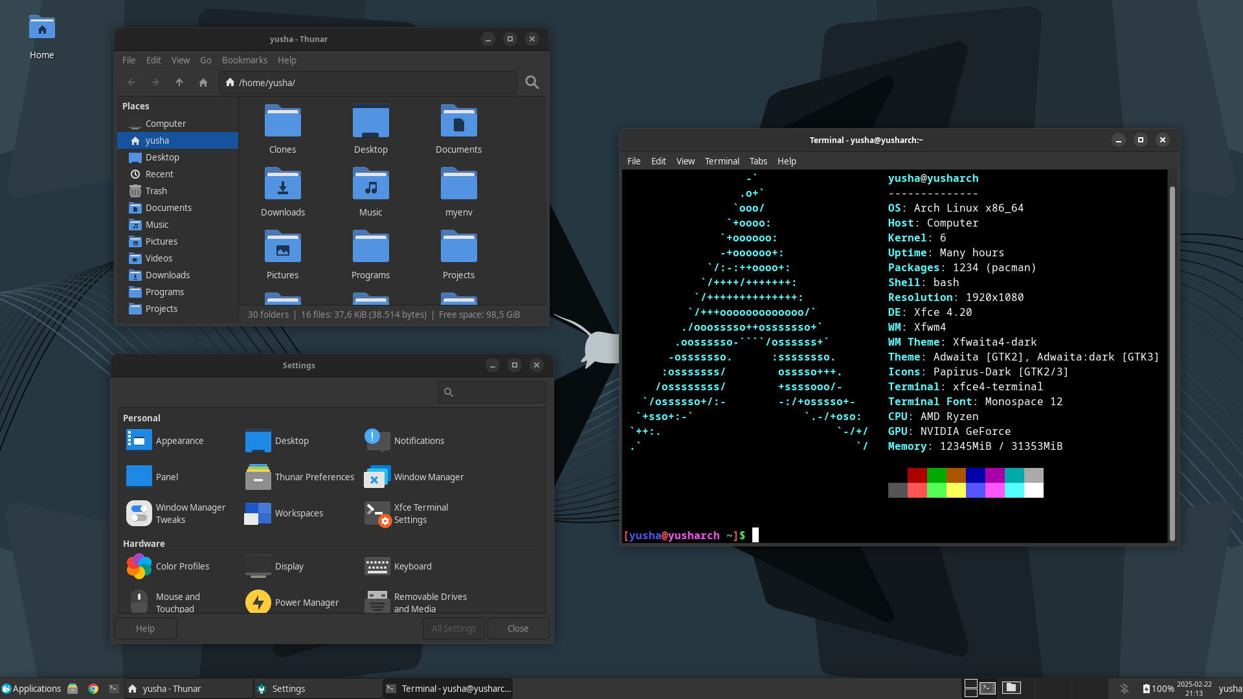This screenshot has width=1243, height=699.
Task: Select Recent in Thunar sidebar
Action: coord(177,174)
